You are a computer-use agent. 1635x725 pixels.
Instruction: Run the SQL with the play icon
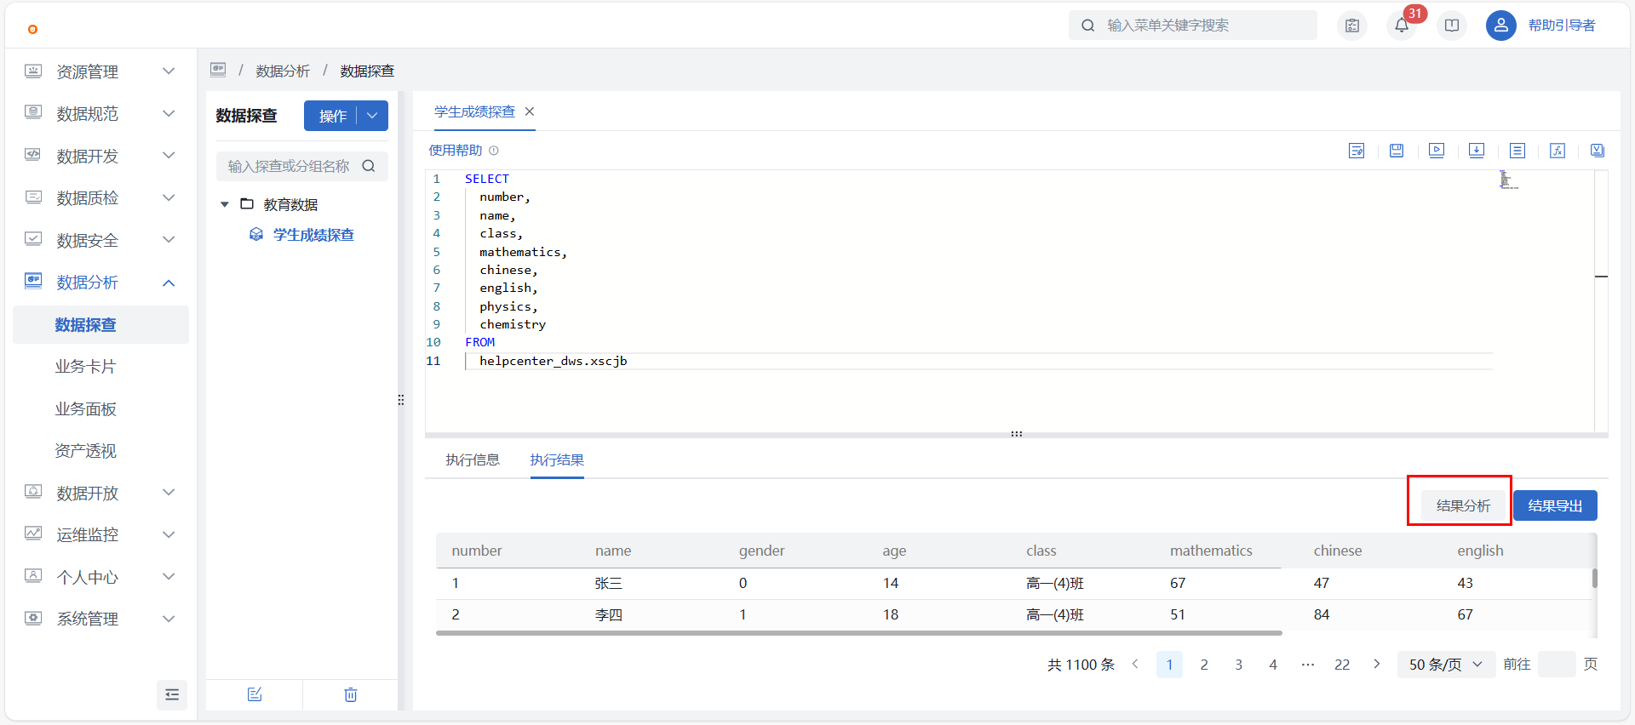coord(1437,151)
